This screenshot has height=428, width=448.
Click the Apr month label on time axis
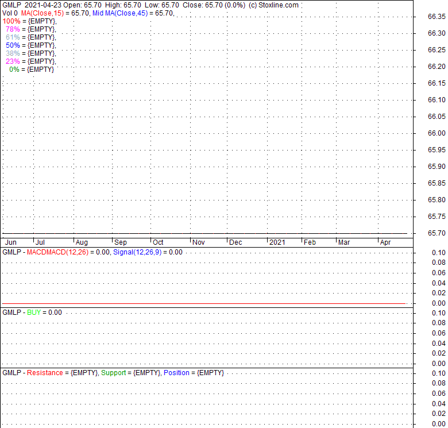click(x=385, y=242)
